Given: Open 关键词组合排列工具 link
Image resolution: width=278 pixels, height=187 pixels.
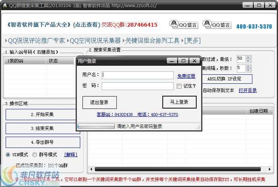Looking at the screenshot, I should click(152, 41).
